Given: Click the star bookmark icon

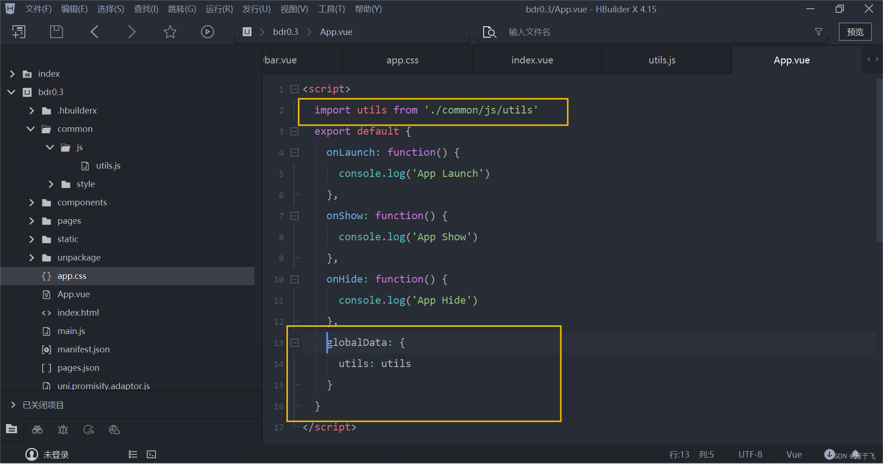Looking at the screenshot, I should (170, 32).
